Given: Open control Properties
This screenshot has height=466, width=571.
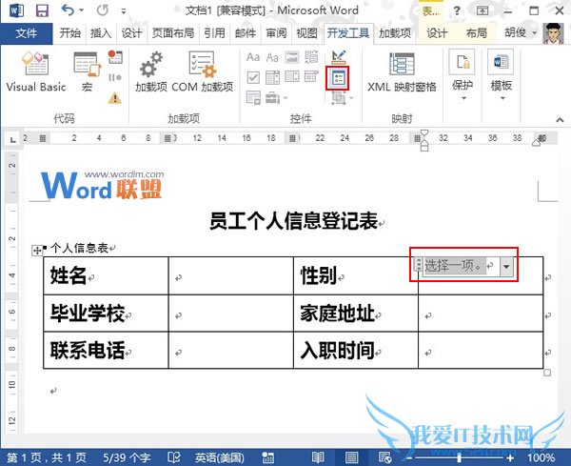Looking at the screenshot, I should (x=338, y=78).
